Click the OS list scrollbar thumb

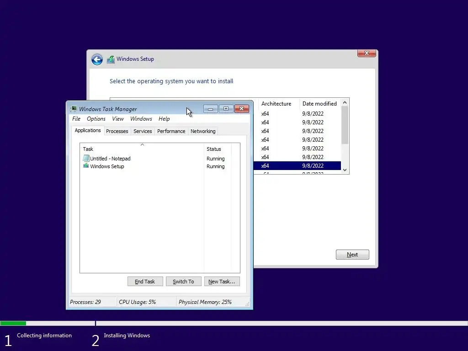click(x=345, y=125)
